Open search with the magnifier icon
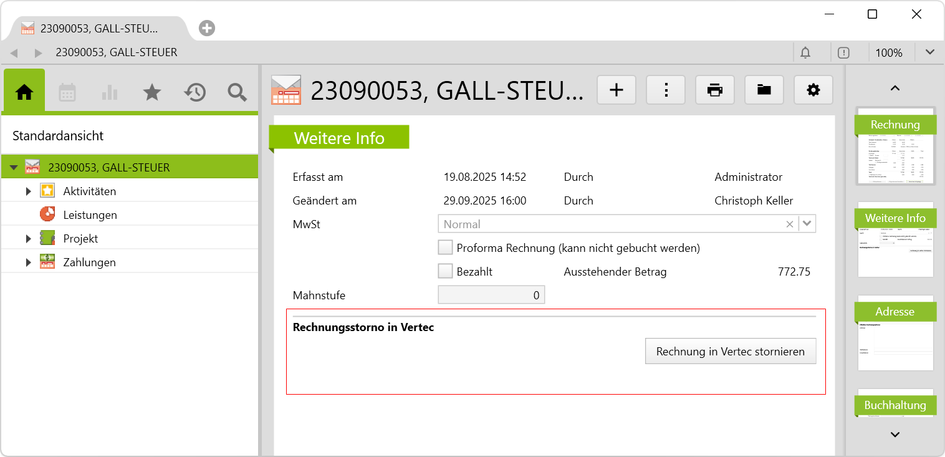The height and width of the screenshot is (457, 945). click(237, 92)
